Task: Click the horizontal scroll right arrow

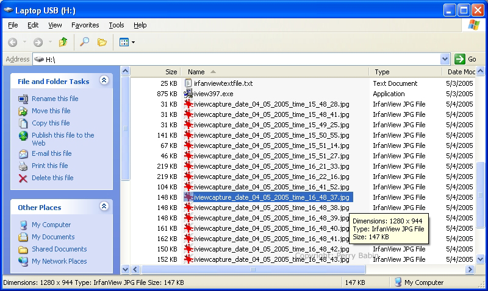Action: pyautogui.click(x=470, y=269)
